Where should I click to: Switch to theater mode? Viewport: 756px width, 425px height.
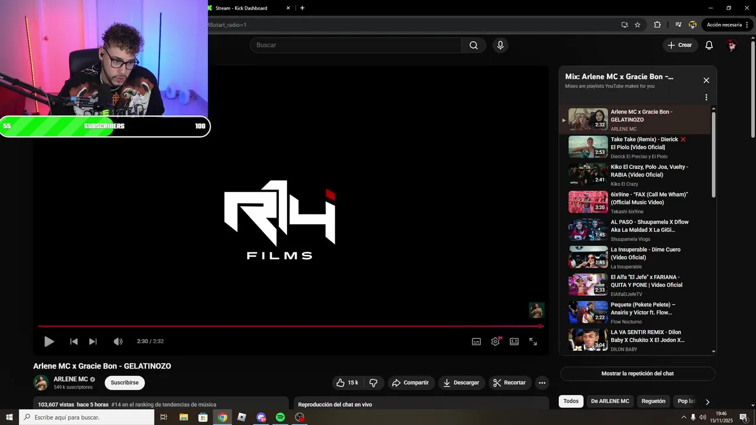click(x=514, y=342)
